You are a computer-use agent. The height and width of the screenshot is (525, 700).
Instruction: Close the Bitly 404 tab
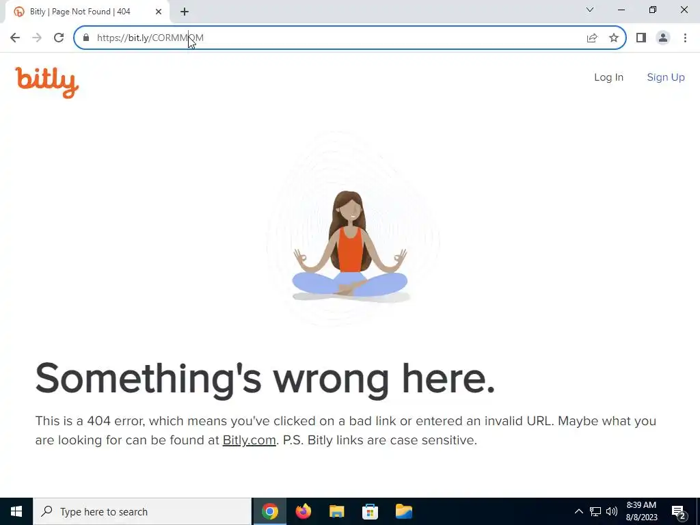[159, 12]
